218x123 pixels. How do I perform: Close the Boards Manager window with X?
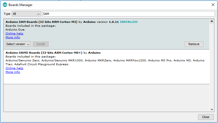tap(213, 5)
